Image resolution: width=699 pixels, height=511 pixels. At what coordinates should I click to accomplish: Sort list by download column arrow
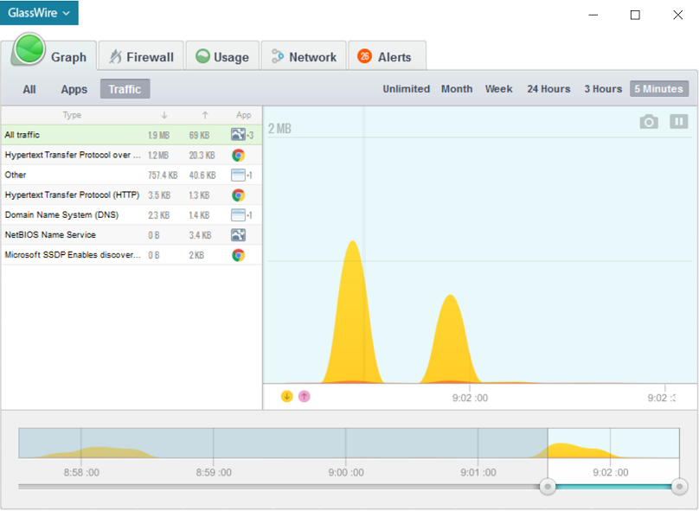(x=164, y=115)
